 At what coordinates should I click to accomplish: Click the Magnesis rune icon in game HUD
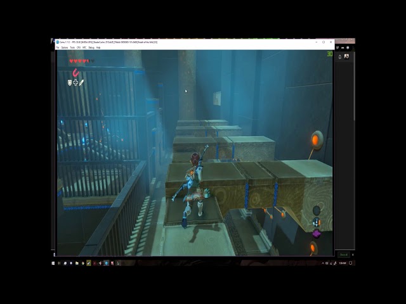click(75, 73)
